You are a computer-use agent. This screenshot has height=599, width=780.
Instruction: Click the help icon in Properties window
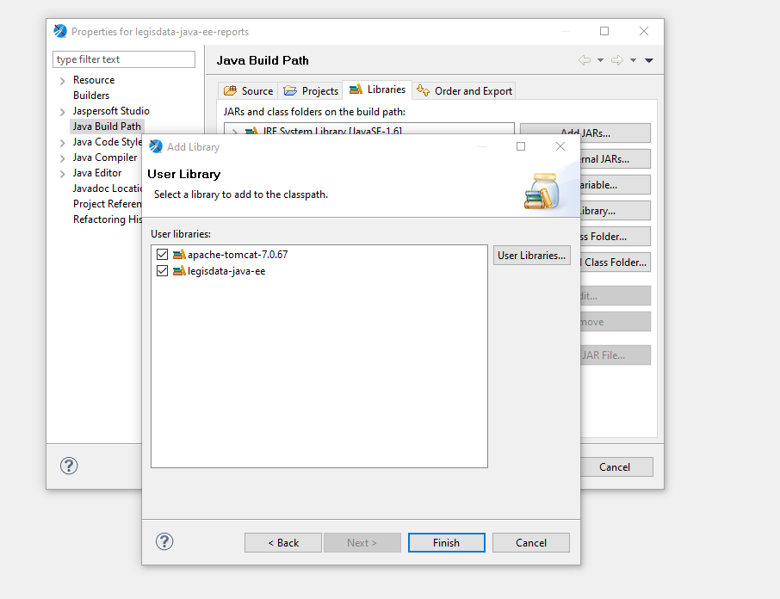pyautogui.click(x=69, y=466)
